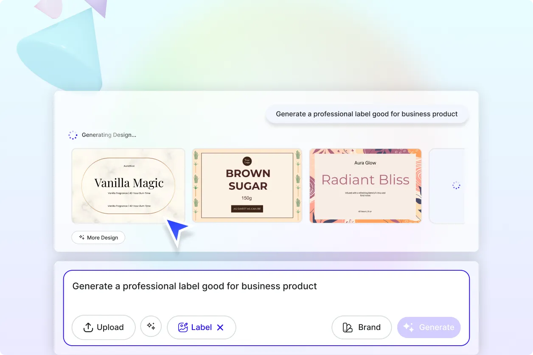Screen dimensions: 533x355
Task: Click the Your Logo badge on Brown Sugar
Action: pyautogui.click(x=247, y=161)
